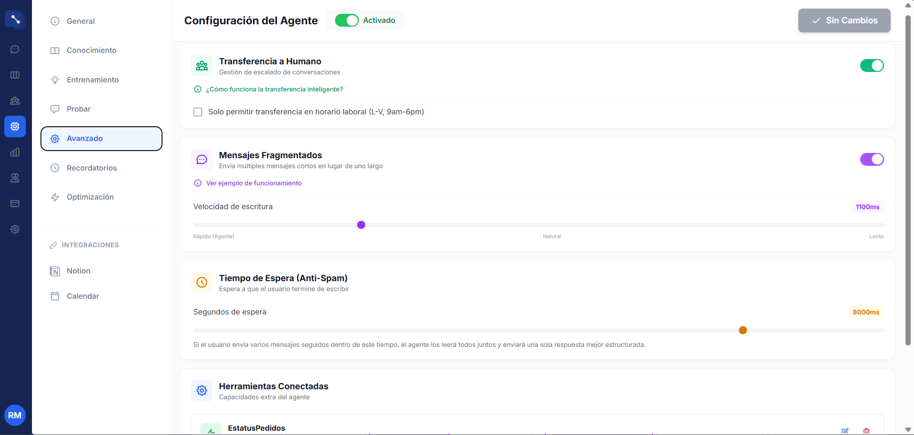Open the bar chart analytics icon
914x435 pixels.
point(15,152)
